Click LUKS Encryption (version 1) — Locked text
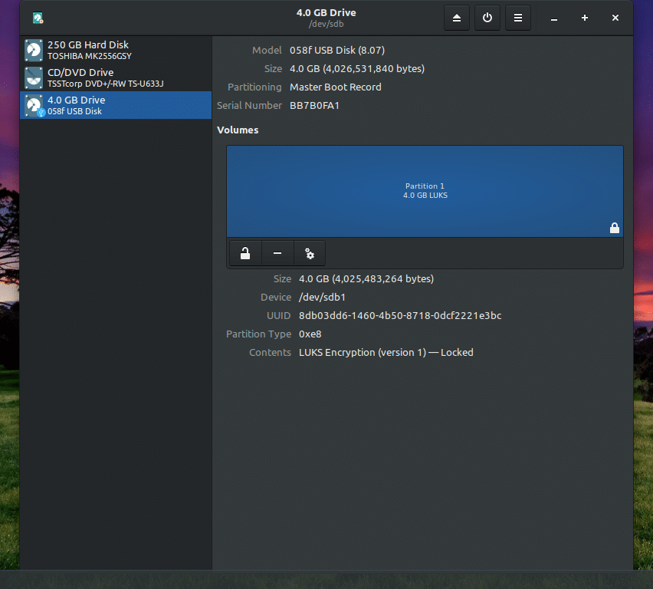 [x=386, y=352]
